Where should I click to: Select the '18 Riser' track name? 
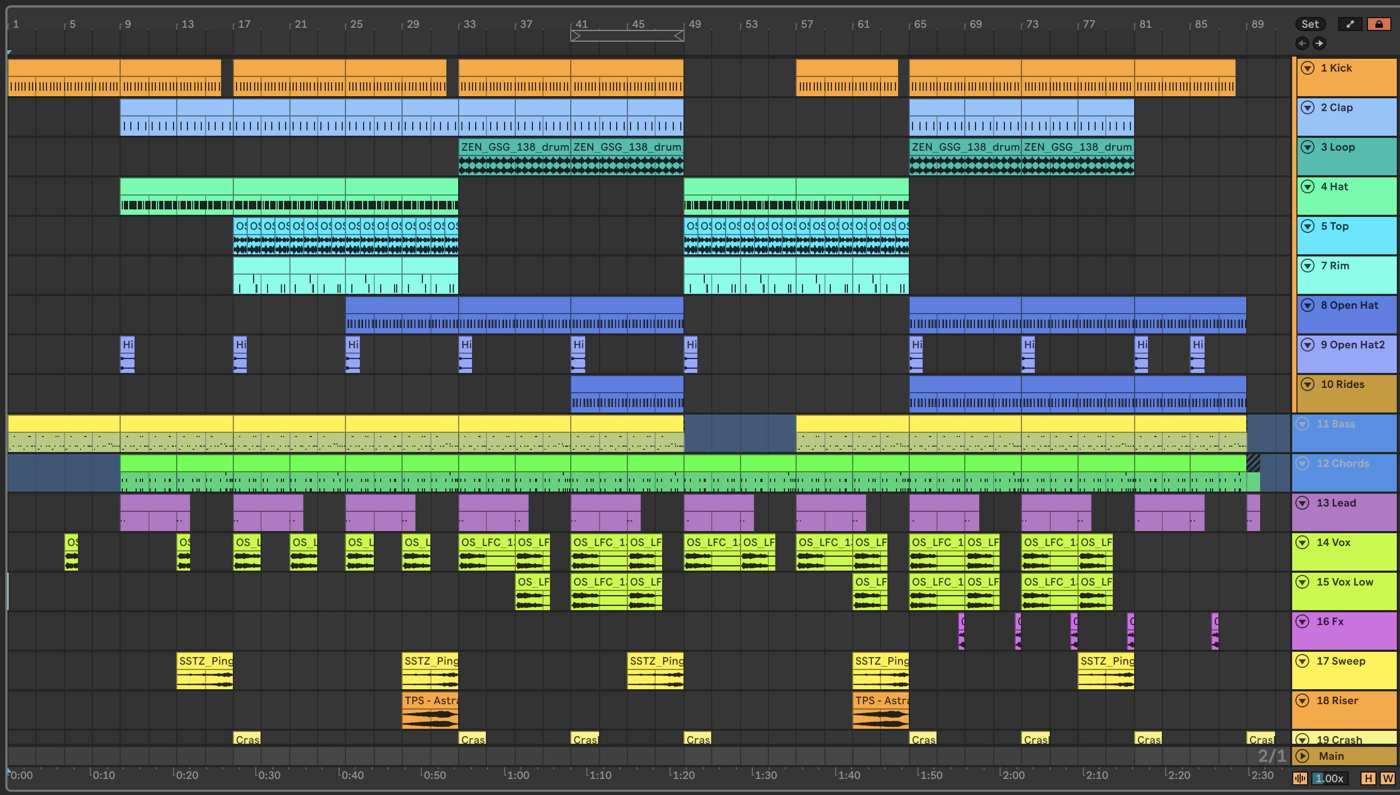(x=1337, y=700)
